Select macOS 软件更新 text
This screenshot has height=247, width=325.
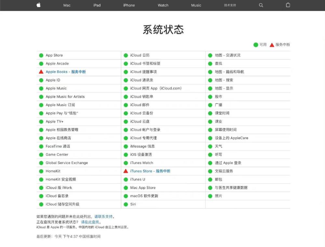tap(144, 196)
